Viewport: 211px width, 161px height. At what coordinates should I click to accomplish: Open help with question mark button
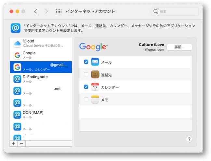189,139
